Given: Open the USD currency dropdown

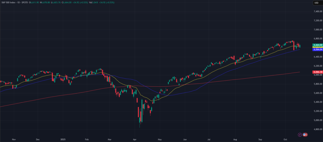Looking at the screenshot, I should (316, 3).
